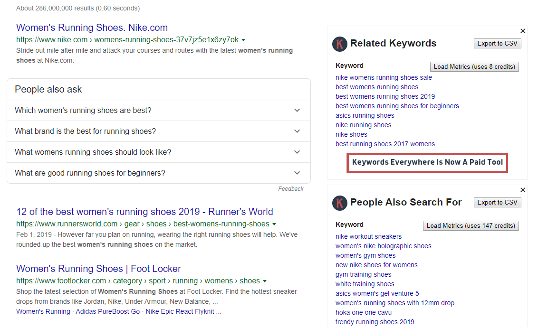The width and height of the screenshot is (538, 327).
Task: Click "hoka one one cavu" keyword
Action: coord(364,312)
